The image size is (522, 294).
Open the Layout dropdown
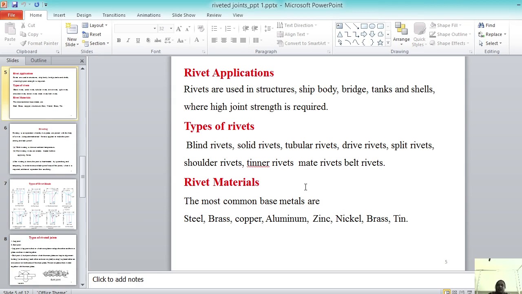click(95, 25)
